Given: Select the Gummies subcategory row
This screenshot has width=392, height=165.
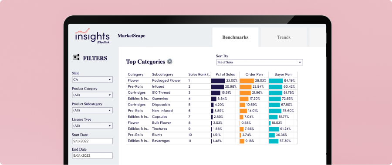Looking at the screenshot, I should click(212, 99).
